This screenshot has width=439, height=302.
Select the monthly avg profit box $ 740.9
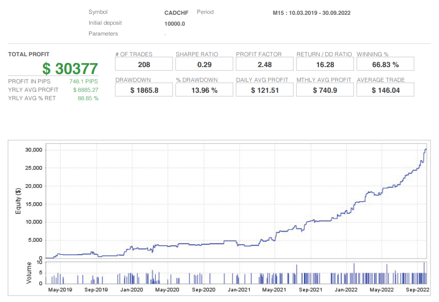[x=325, y=90]
